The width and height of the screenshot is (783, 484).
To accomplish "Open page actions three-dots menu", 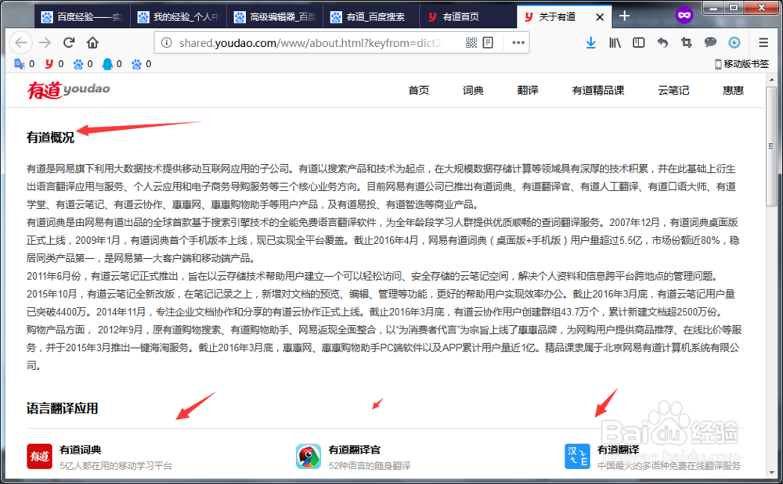I will pos(518,43).
